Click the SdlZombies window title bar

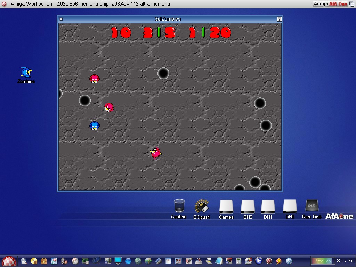coord(168,19)
